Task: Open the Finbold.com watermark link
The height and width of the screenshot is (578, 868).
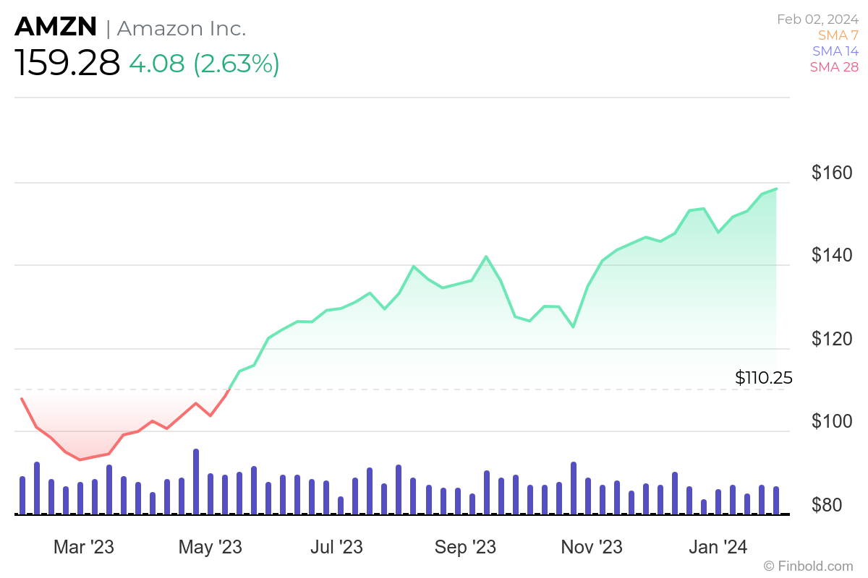Action: coord(809,566)
